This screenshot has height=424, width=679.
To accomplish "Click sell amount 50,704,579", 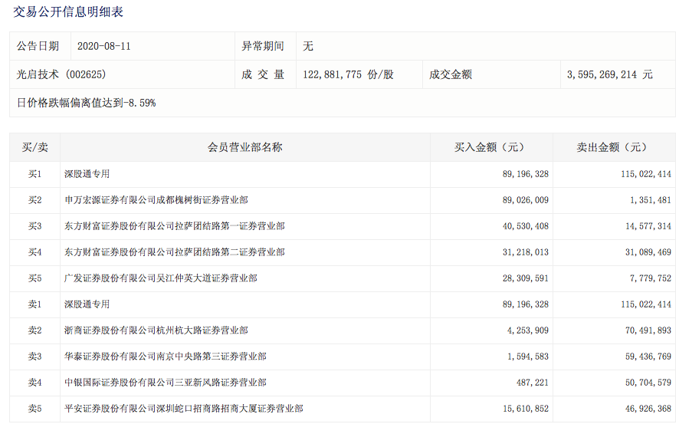I will tap(648, 383).
